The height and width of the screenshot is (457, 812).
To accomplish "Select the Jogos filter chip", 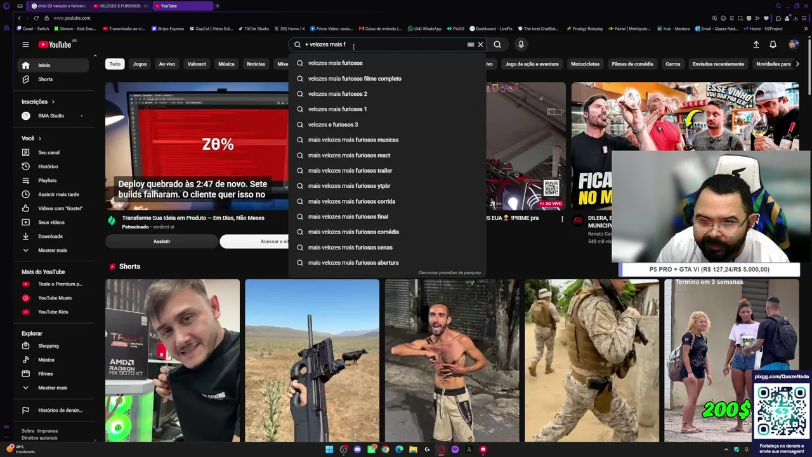I will [140, 64].
